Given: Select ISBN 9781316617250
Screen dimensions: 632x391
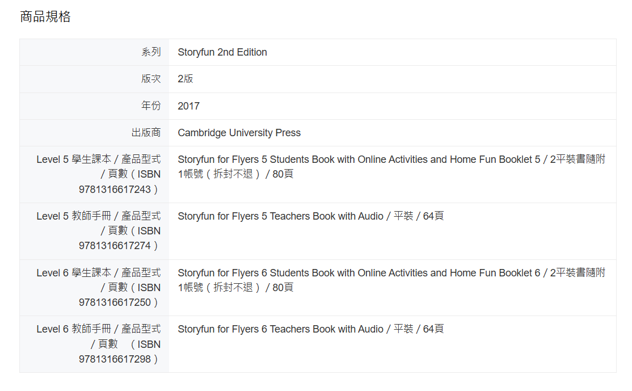Looking at the screenshot, I should tap(115, 302).
